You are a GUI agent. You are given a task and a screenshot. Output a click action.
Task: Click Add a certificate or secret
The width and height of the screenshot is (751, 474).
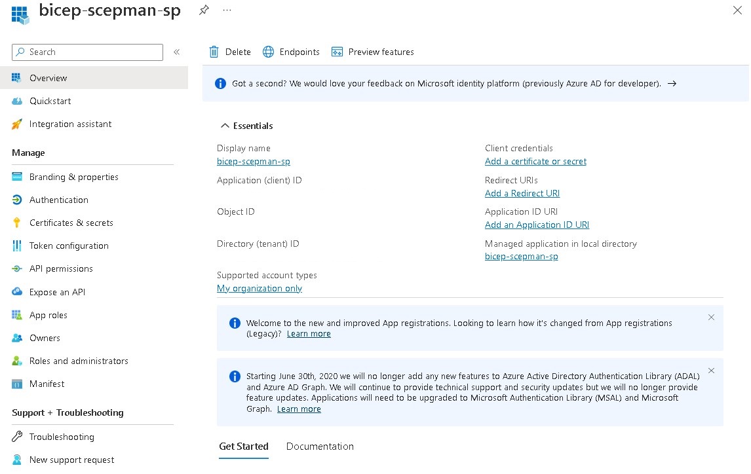(535, 161)
